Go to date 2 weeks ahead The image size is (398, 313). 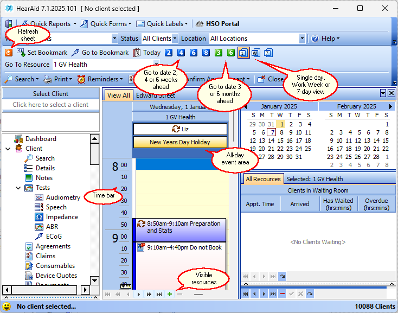pyautogui.click(x=169, y=53)
